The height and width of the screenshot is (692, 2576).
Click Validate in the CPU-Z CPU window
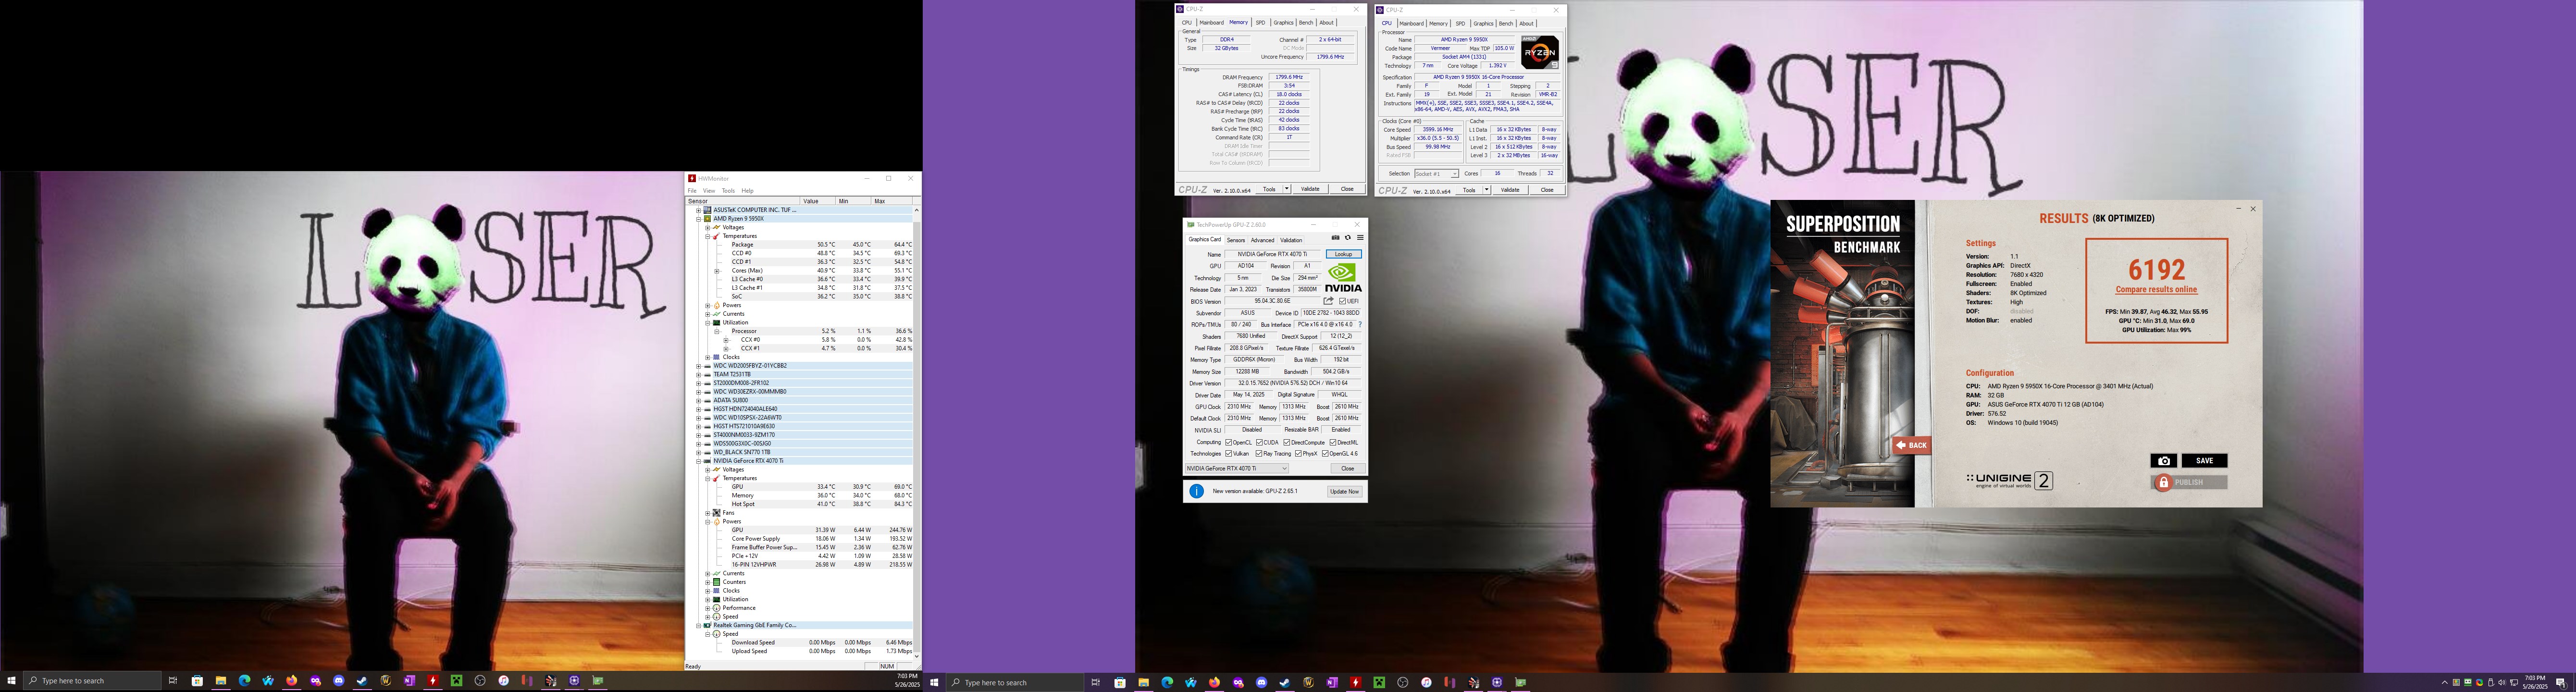1510,190
